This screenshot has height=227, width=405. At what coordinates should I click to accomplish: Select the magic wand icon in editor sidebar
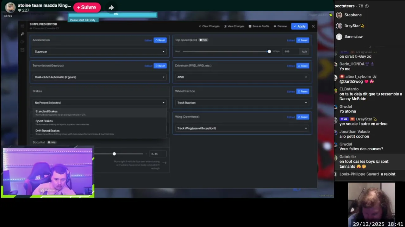[22, 34]
